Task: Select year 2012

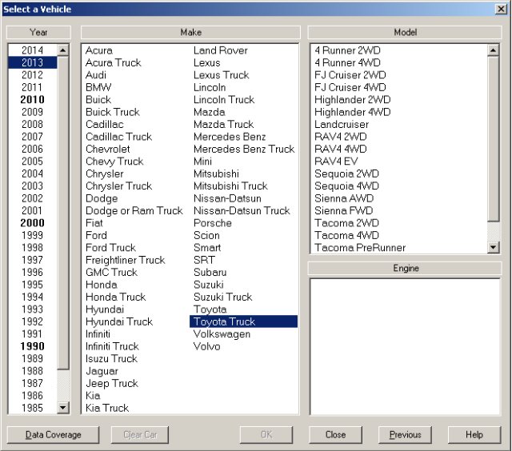Action: (32, 75)
